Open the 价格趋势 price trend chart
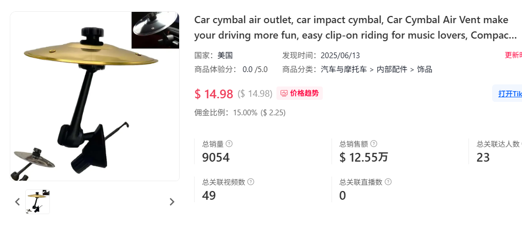Image resolution: width=522 pixels, height=227 pixels. point(300,93)
